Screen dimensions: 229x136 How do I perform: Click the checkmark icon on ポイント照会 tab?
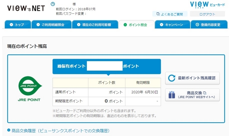(x=125, y=25)
